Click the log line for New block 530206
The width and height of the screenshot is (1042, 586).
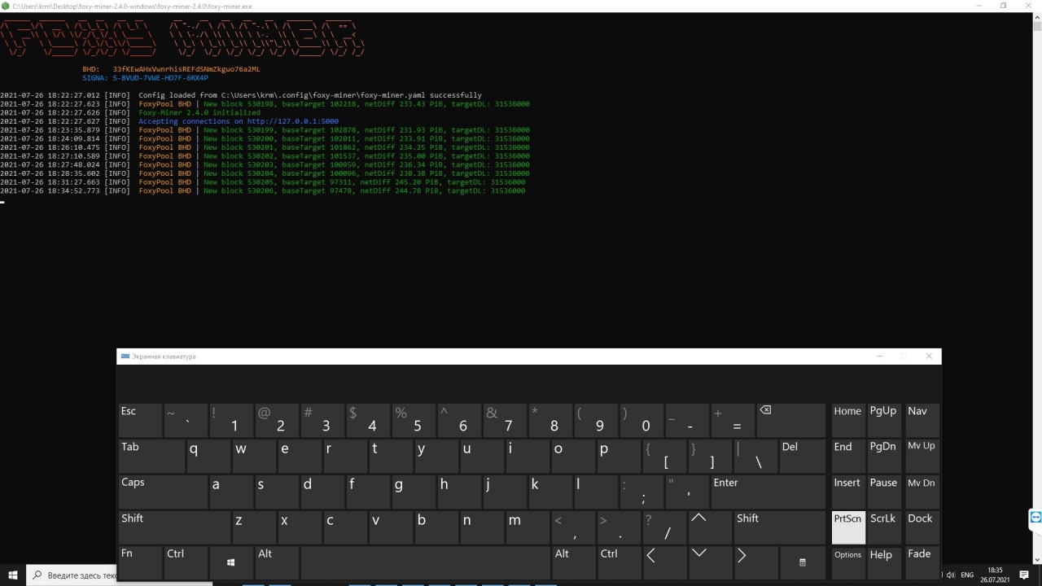click(x=263, y=190)
